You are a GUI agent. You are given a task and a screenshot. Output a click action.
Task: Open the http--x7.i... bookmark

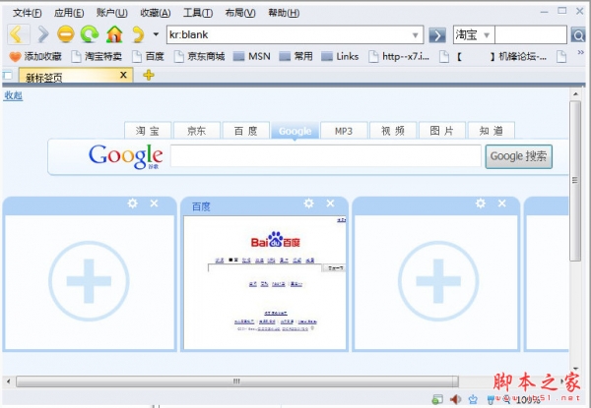click(x=399, y=57)
